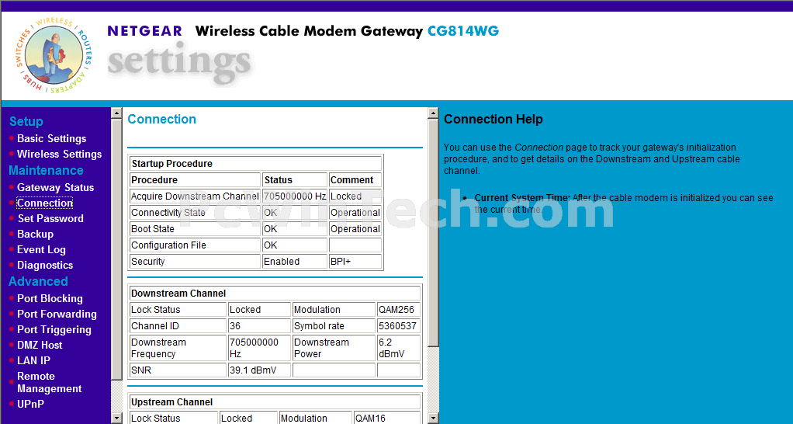Click the Upstream Channel table header
The width and height of the screenshot is (793, 424).
coord(275,402)
